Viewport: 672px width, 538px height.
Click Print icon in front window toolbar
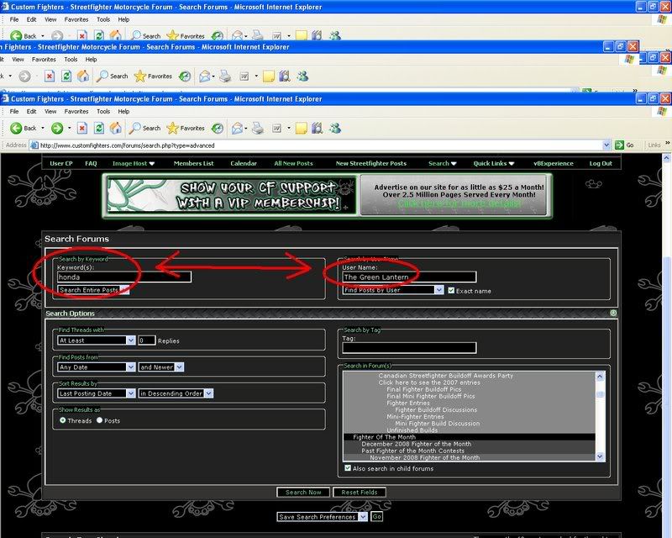click(258, 128)
